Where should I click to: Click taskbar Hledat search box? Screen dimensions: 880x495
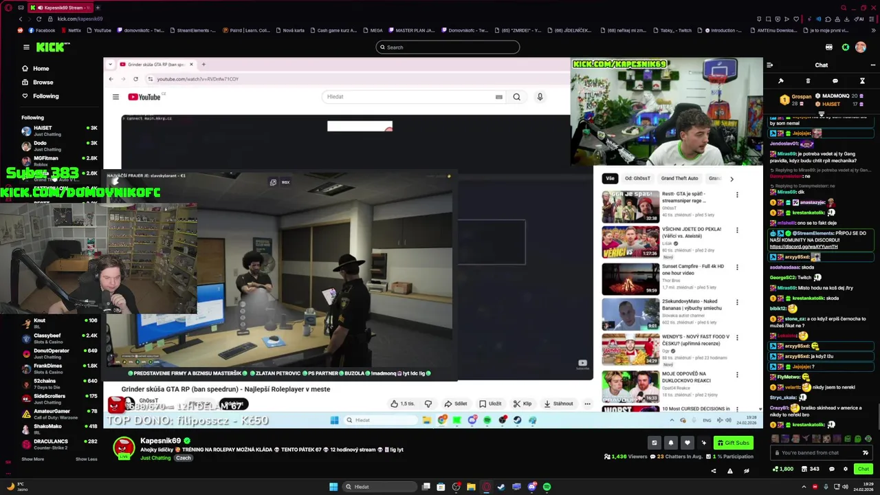380,487
